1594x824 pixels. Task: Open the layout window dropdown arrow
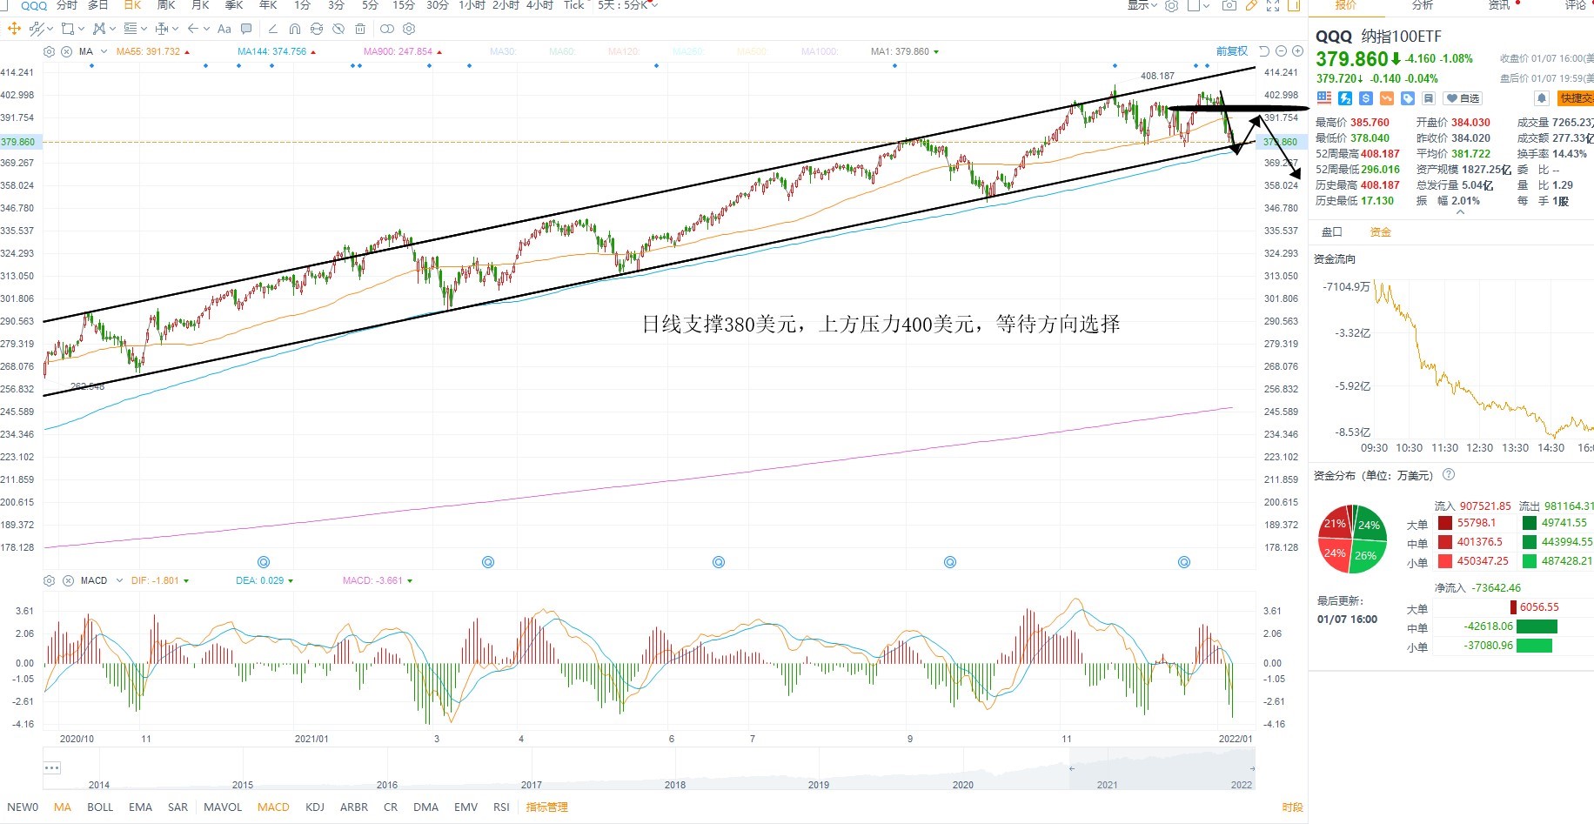[x=1206, y=5]
